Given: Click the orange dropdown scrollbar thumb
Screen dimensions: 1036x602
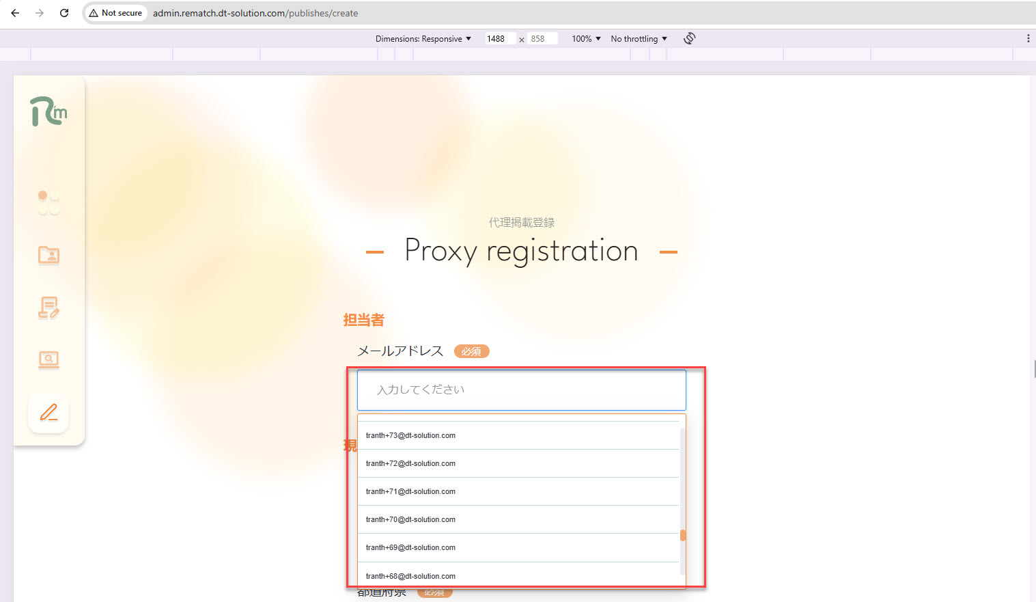Looking at the screenshot, I should tap(682, 535).
